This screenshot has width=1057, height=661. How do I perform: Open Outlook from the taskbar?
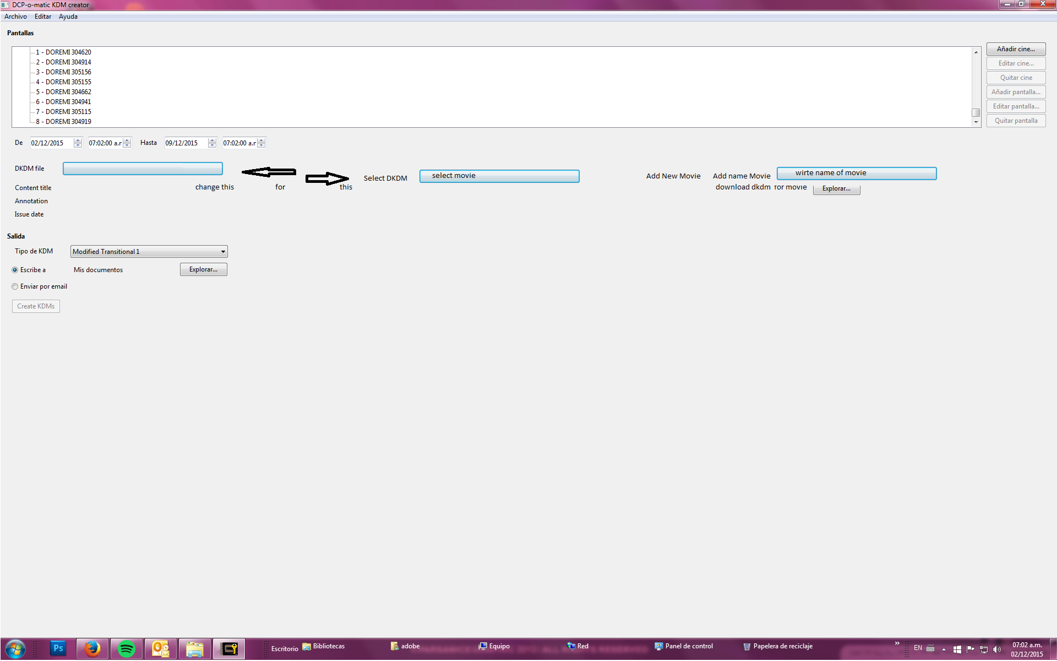(161, 649)
